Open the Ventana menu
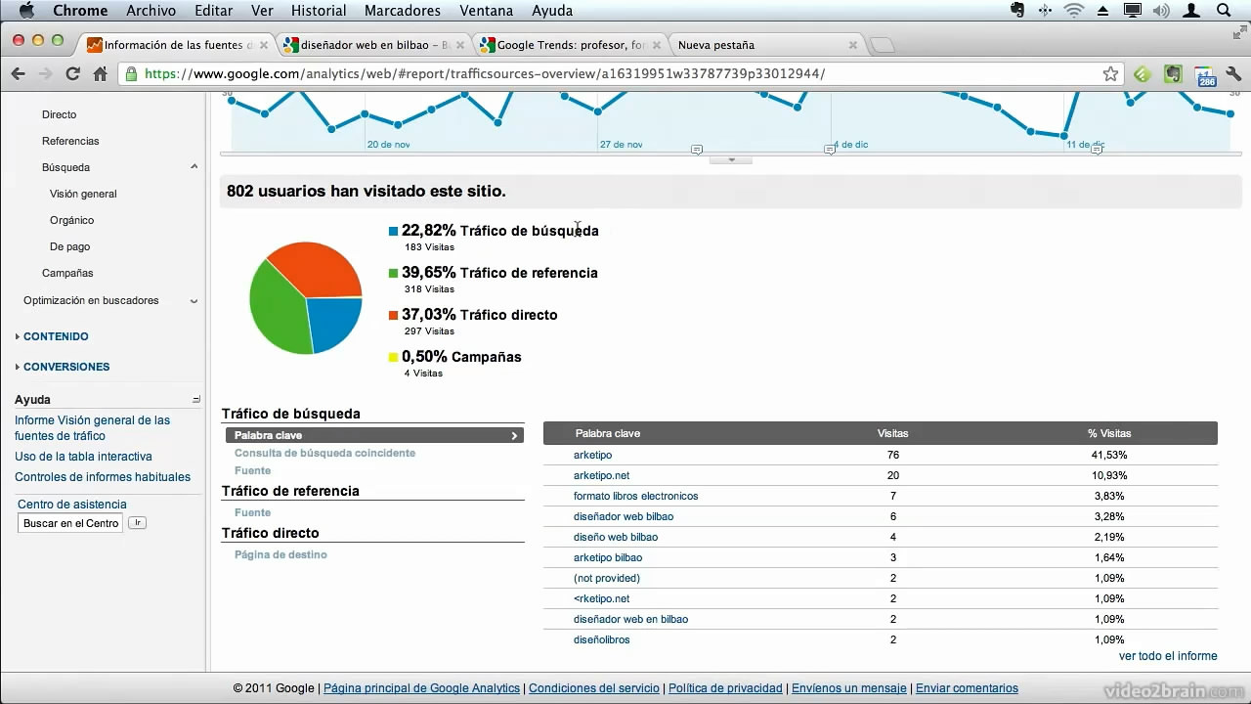 pyautogui.click(x=486, y=10)
